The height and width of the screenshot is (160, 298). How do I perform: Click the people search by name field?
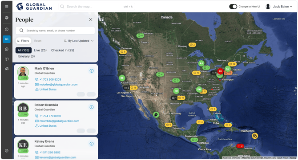(x=55, y=31)
